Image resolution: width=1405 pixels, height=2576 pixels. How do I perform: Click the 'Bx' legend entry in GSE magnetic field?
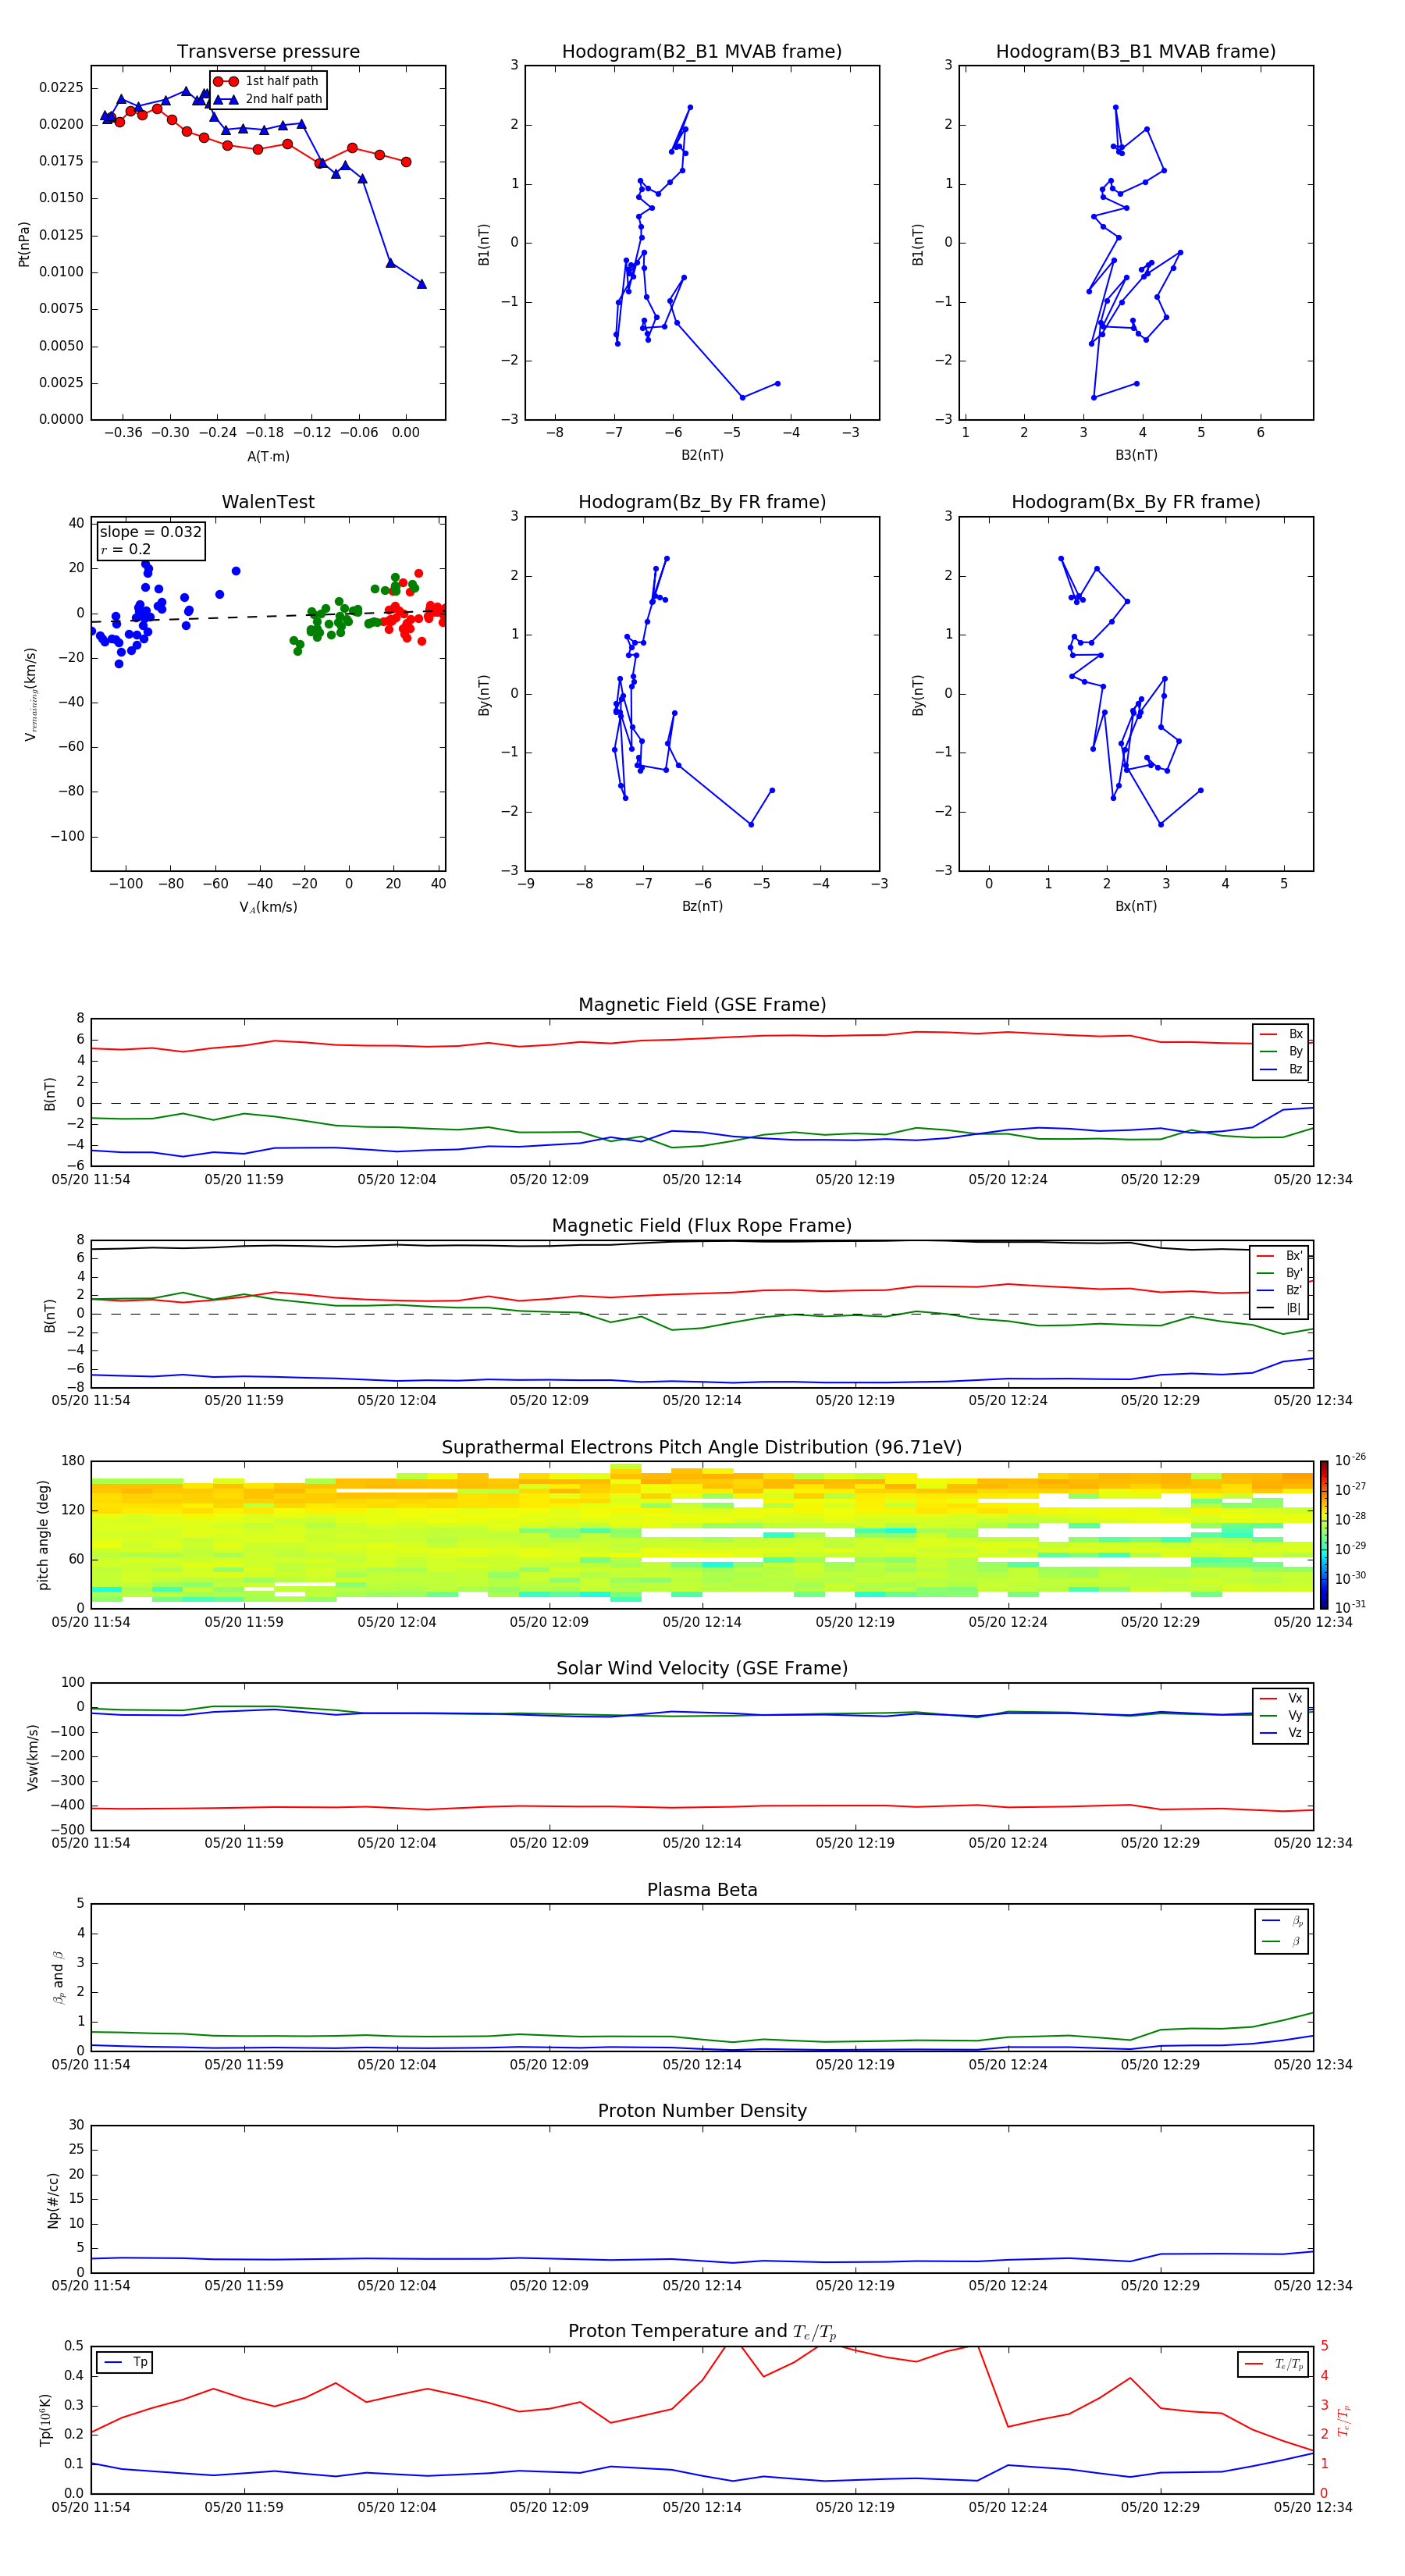tap(1282, 1034)
